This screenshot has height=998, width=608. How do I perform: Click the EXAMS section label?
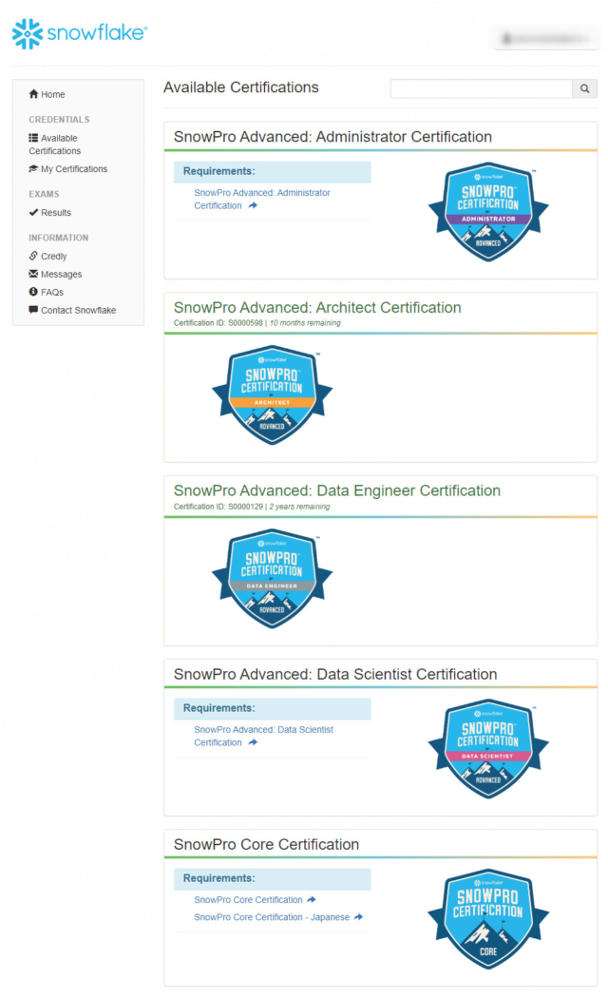pyautogui.click(x=44, y=194)
